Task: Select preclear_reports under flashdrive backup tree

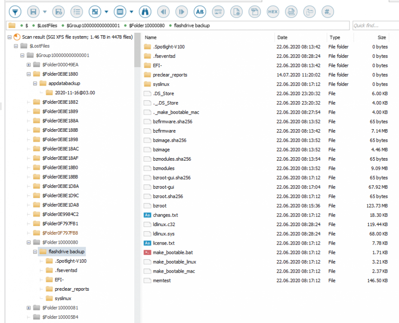Action: coord(72,289)
